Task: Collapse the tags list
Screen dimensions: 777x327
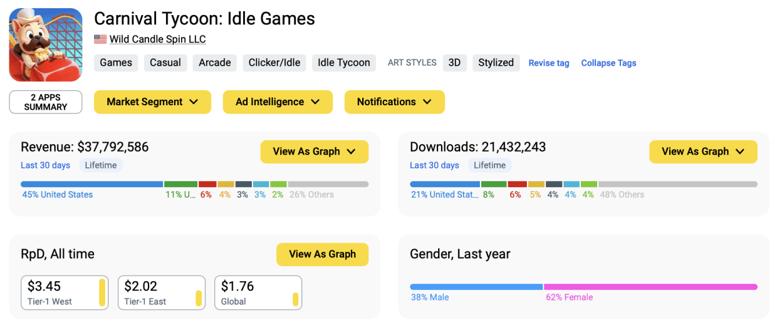Action: (x=608, y=63)
